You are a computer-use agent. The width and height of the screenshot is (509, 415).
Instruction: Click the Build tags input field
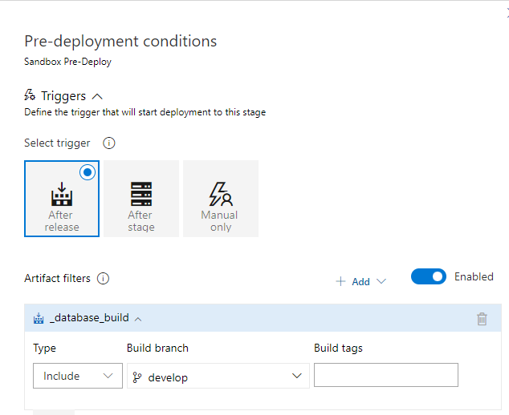point(385,375)
